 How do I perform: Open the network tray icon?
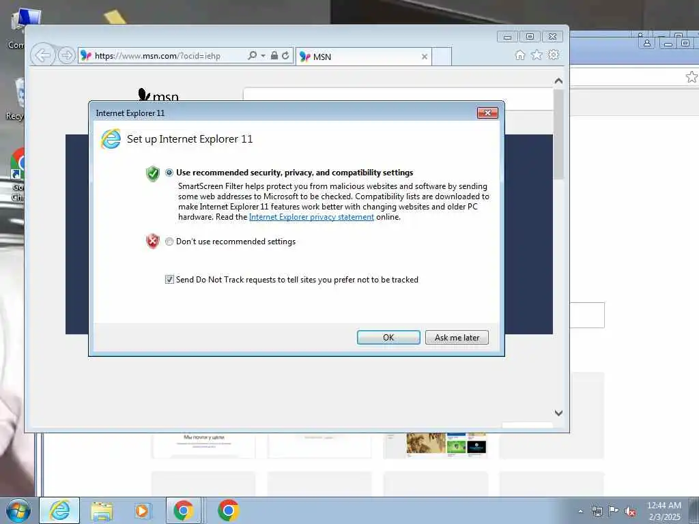pos(597,511)
